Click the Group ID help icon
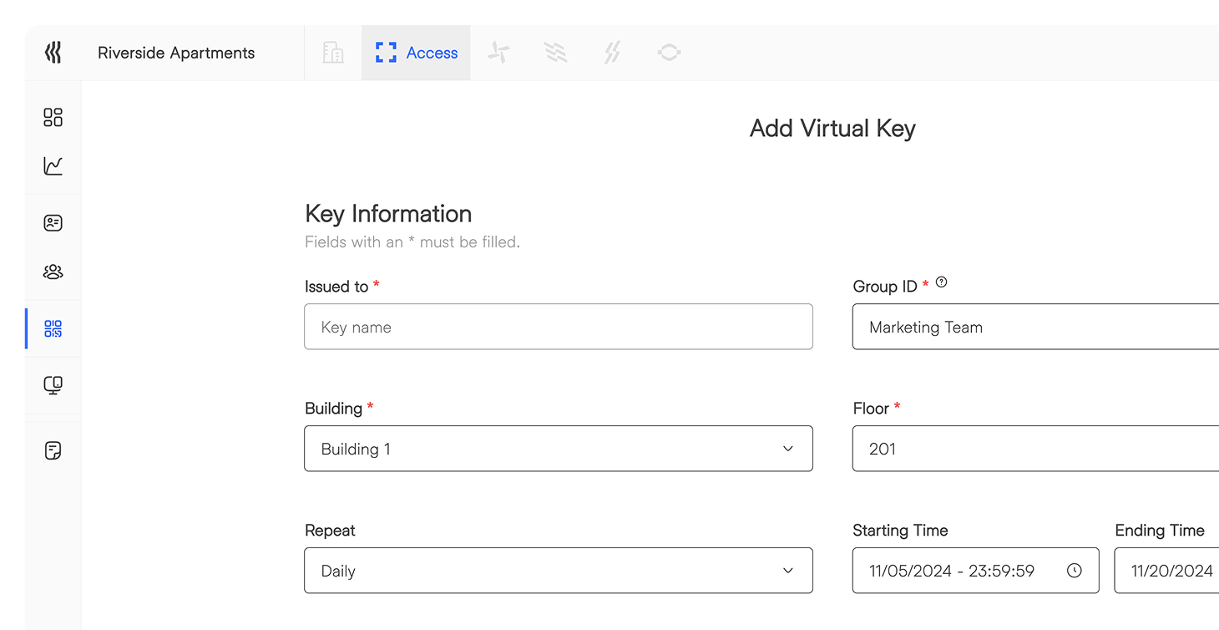Image resolution: width=1219 pixels, height=630 pixels. click(942, 282)
